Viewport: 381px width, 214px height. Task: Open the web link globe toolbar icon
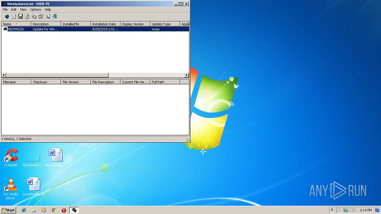pos(7,17)
